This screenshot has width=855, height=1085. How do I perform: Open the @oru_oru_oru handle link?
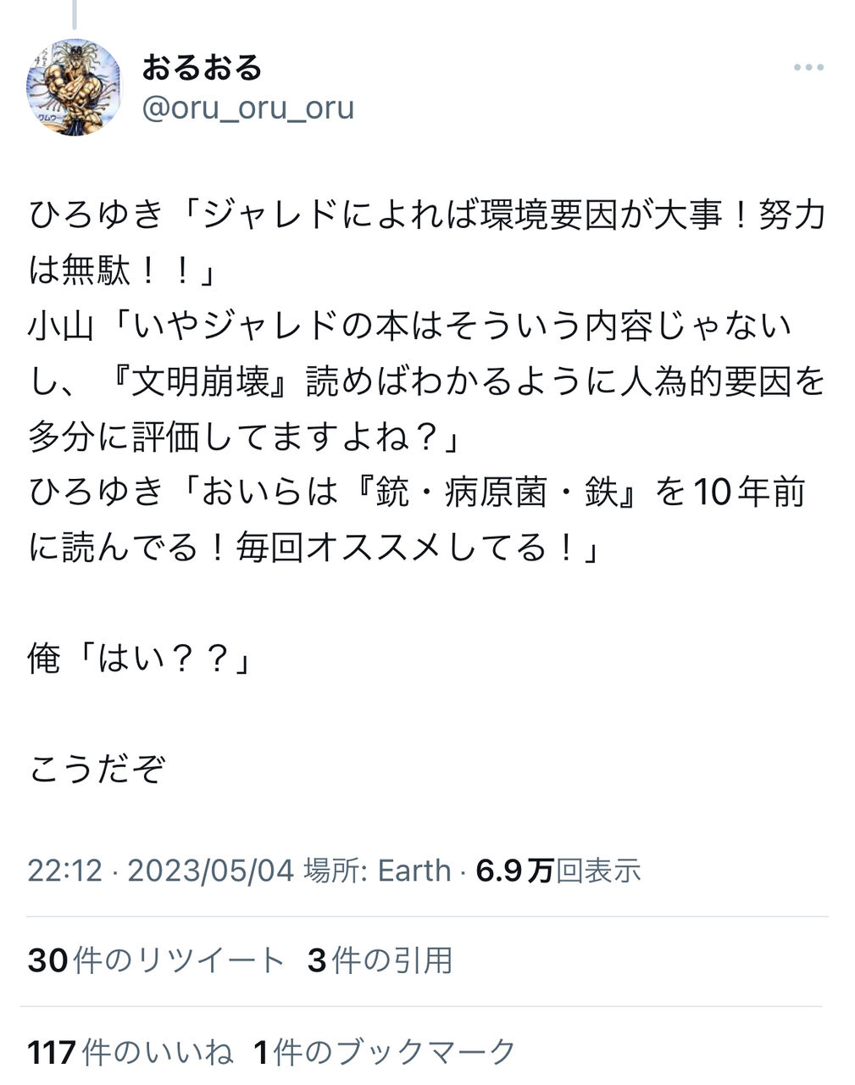pos(247,108)
